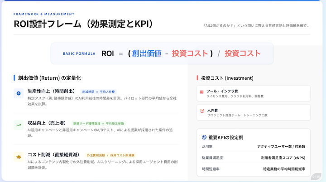This screenshot has height=182, width=326.
Task: Click the A/Bテスト description under 収益向上
Action: [100, 133]
